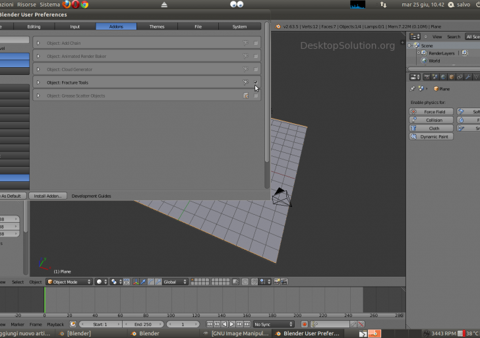Click the End: 250 frame field
This screenshot has height=338, width=480.
(x=142, y=324)
